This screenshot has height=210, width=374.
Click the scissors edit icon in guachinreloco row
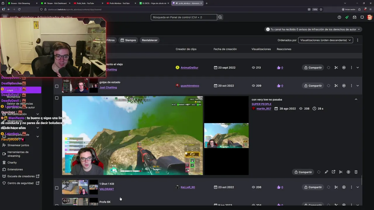336,86
